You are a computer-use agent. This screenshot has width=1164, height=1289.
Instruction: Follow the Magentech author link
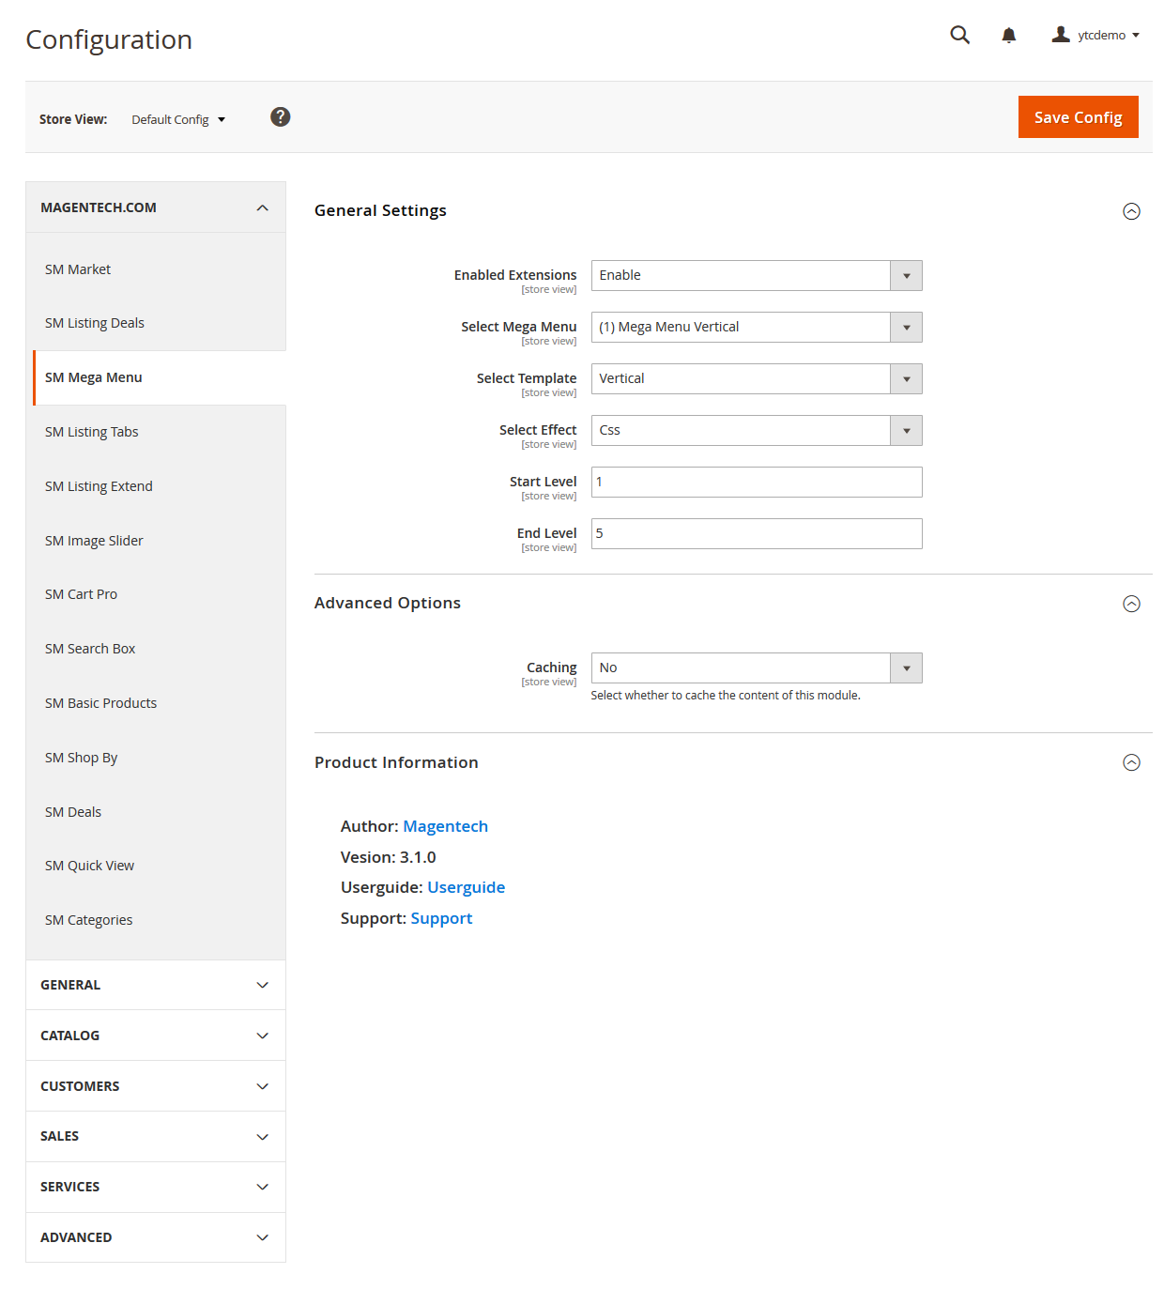point(445,826)
